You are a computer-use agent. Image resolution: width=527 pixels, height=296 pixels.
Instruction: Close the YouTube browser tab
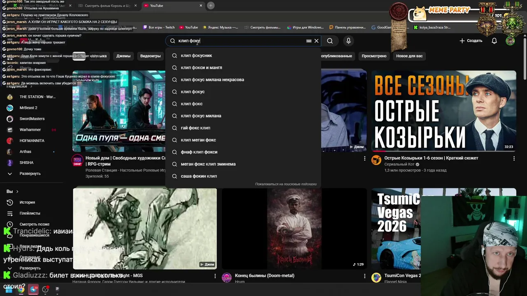point(201,6)
